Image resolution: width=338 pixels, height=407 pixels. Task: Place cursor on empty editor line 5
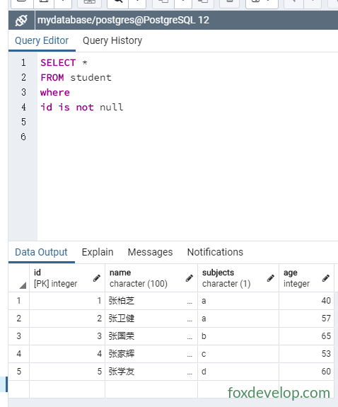coord(187,122)
